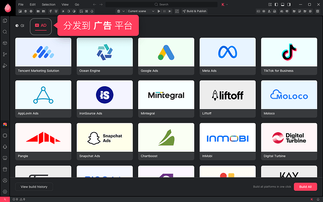Toggle the bottom panel layout icon
The image size is (323, 202).
coord(283,5)
